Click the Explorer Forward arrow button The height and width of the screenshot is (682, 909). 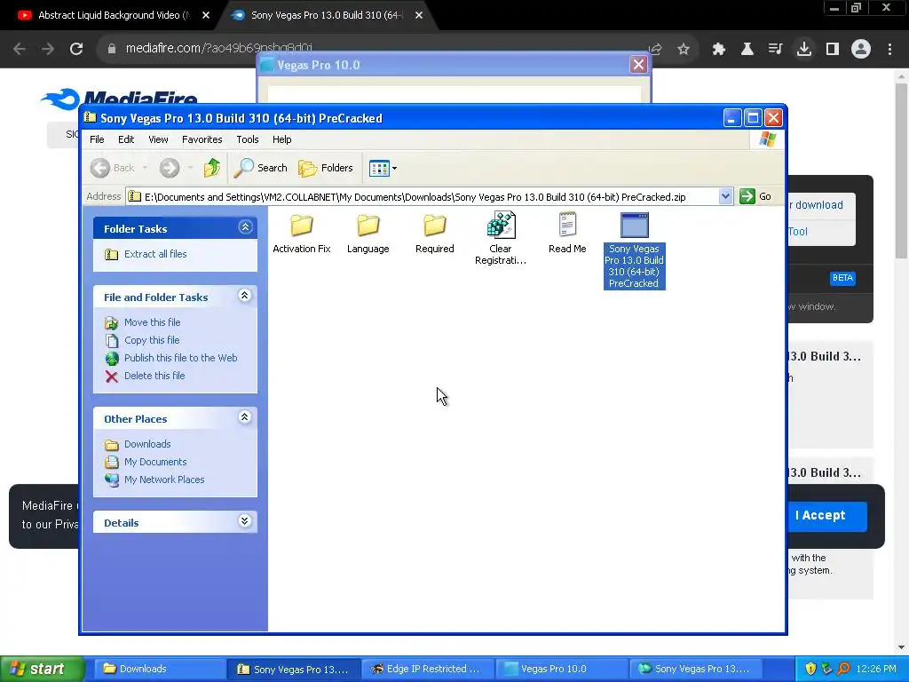(x=170, y=168)
